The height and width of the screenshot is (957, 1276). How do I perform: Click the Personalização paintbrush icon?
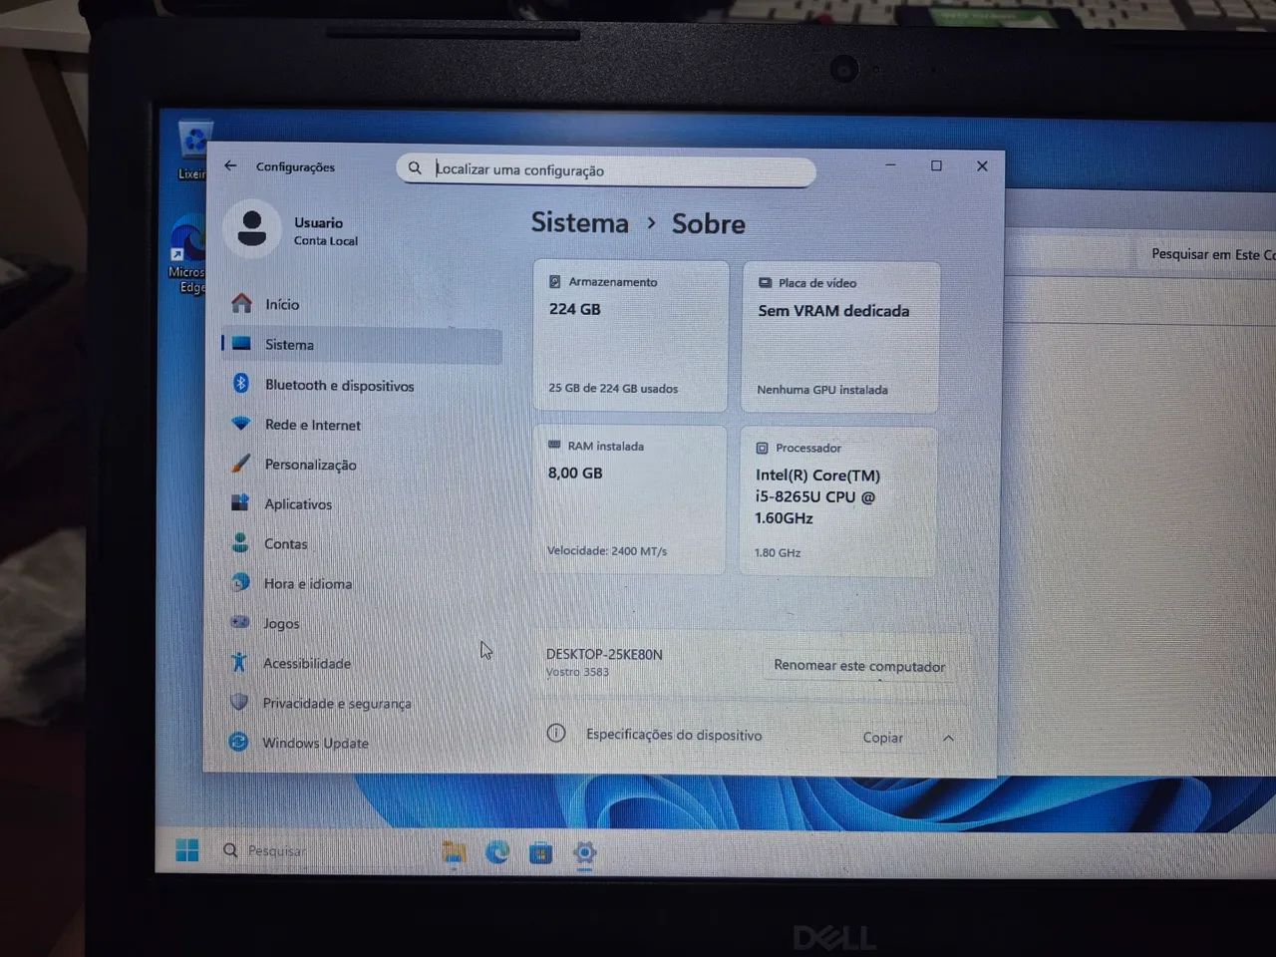tap(240, 464)
